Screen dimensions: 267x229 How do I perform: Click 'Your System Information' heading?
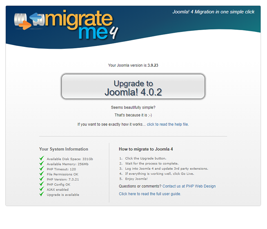pyautogui.click(x=64, y=149)
